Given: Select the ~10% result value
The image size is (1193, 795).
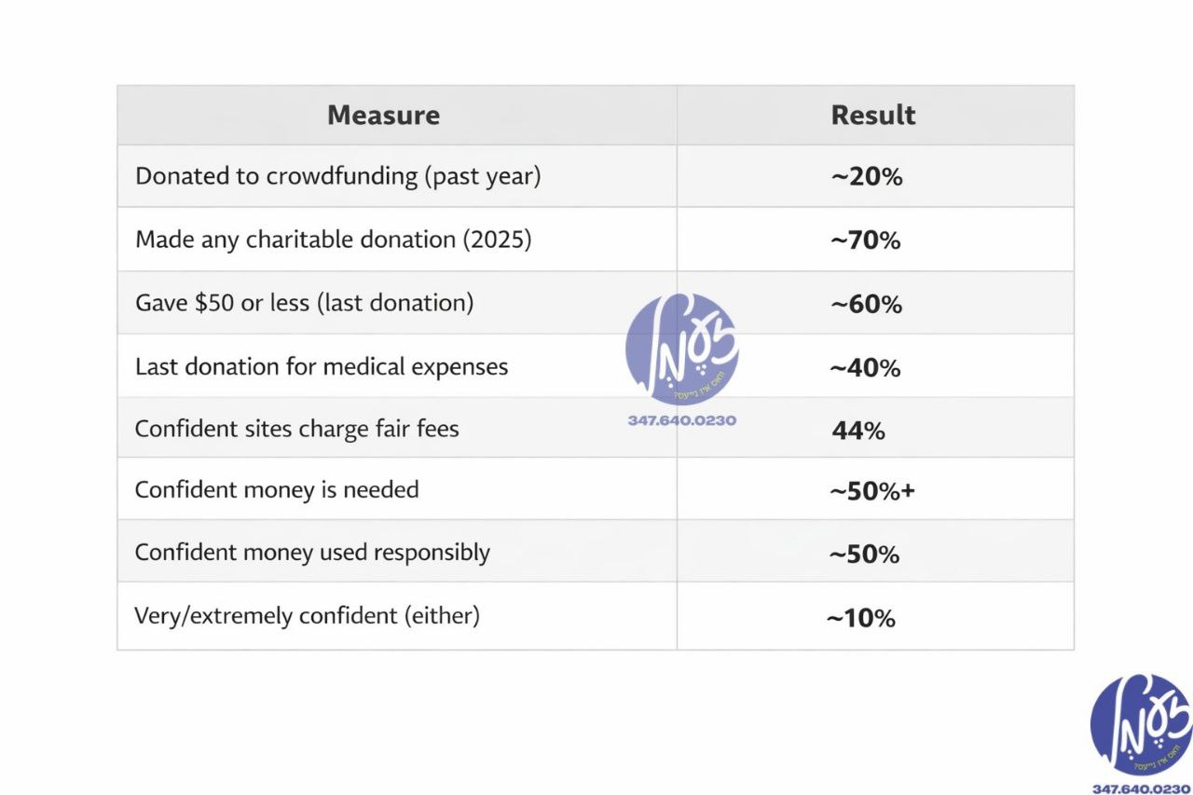Looking at the screenshot, I should click(860, 618).
